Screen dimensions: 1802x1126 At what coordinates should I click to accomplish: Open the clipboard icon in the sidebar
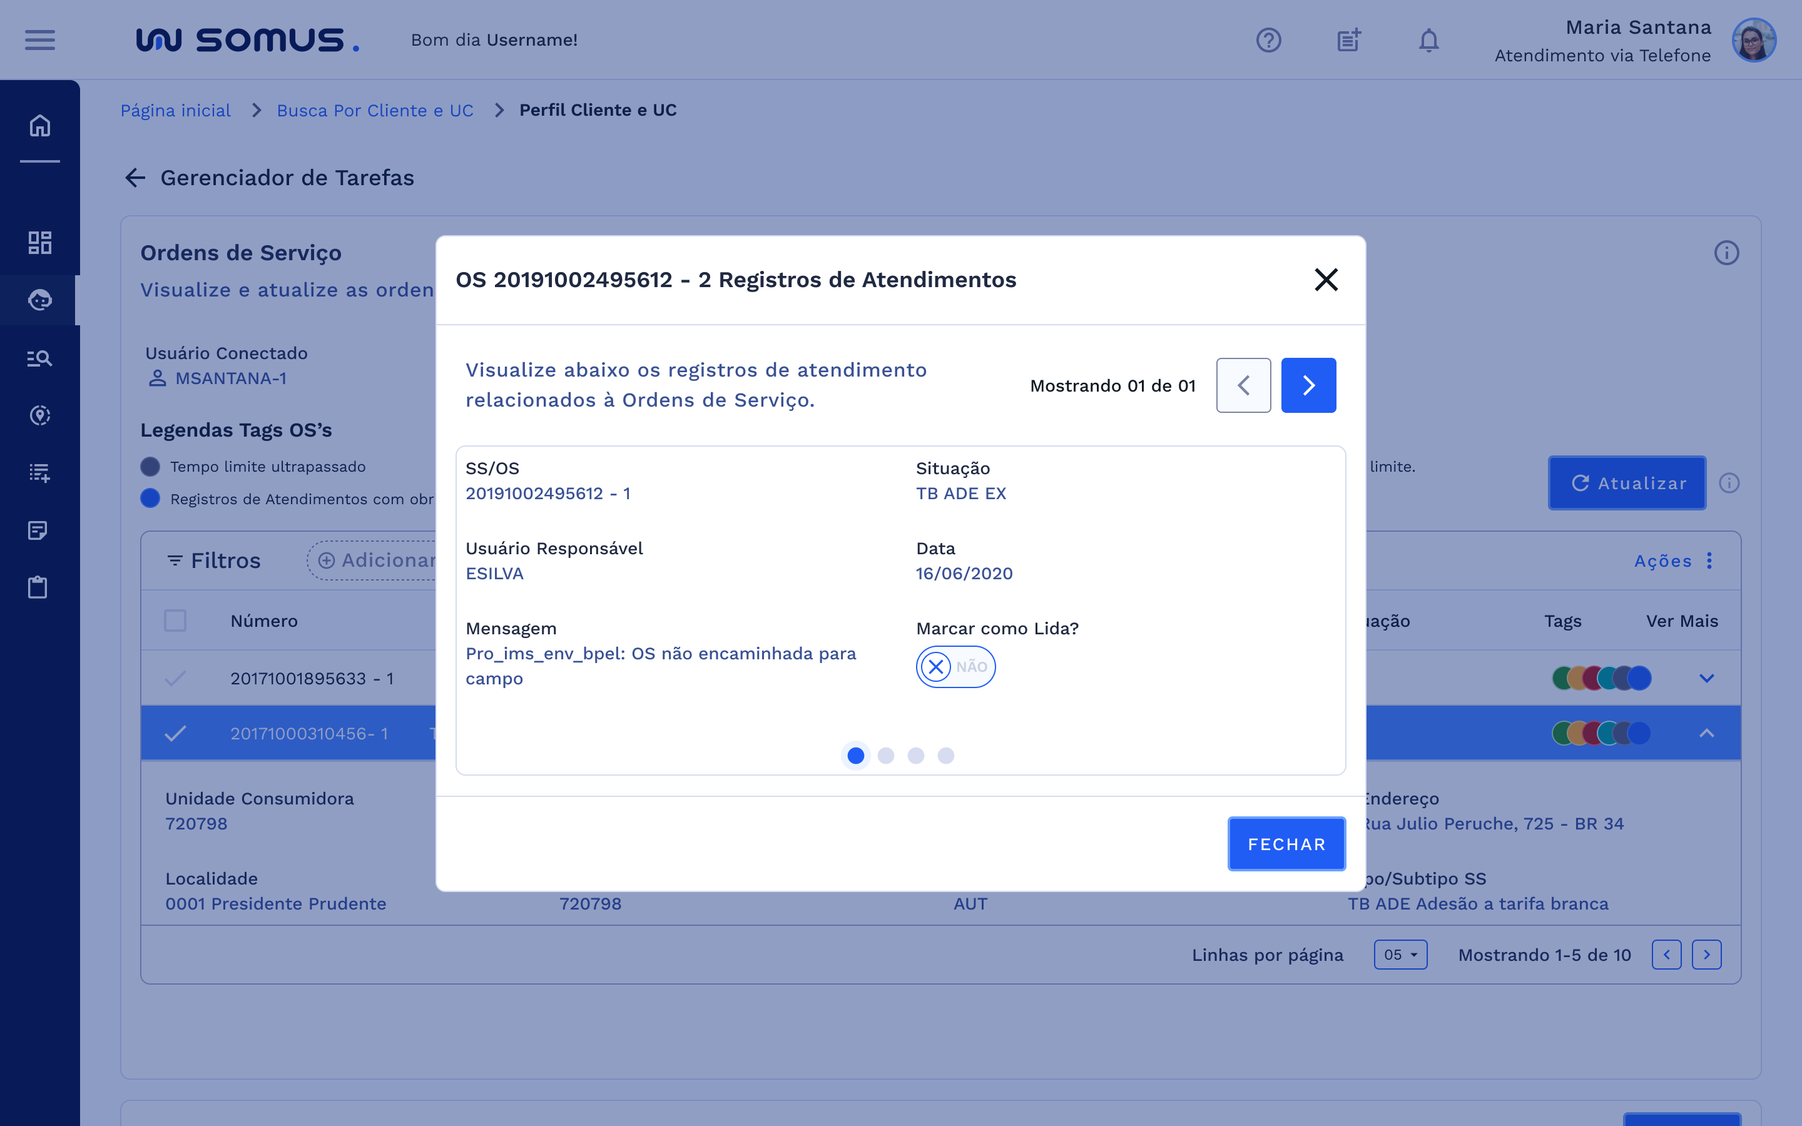39,587
